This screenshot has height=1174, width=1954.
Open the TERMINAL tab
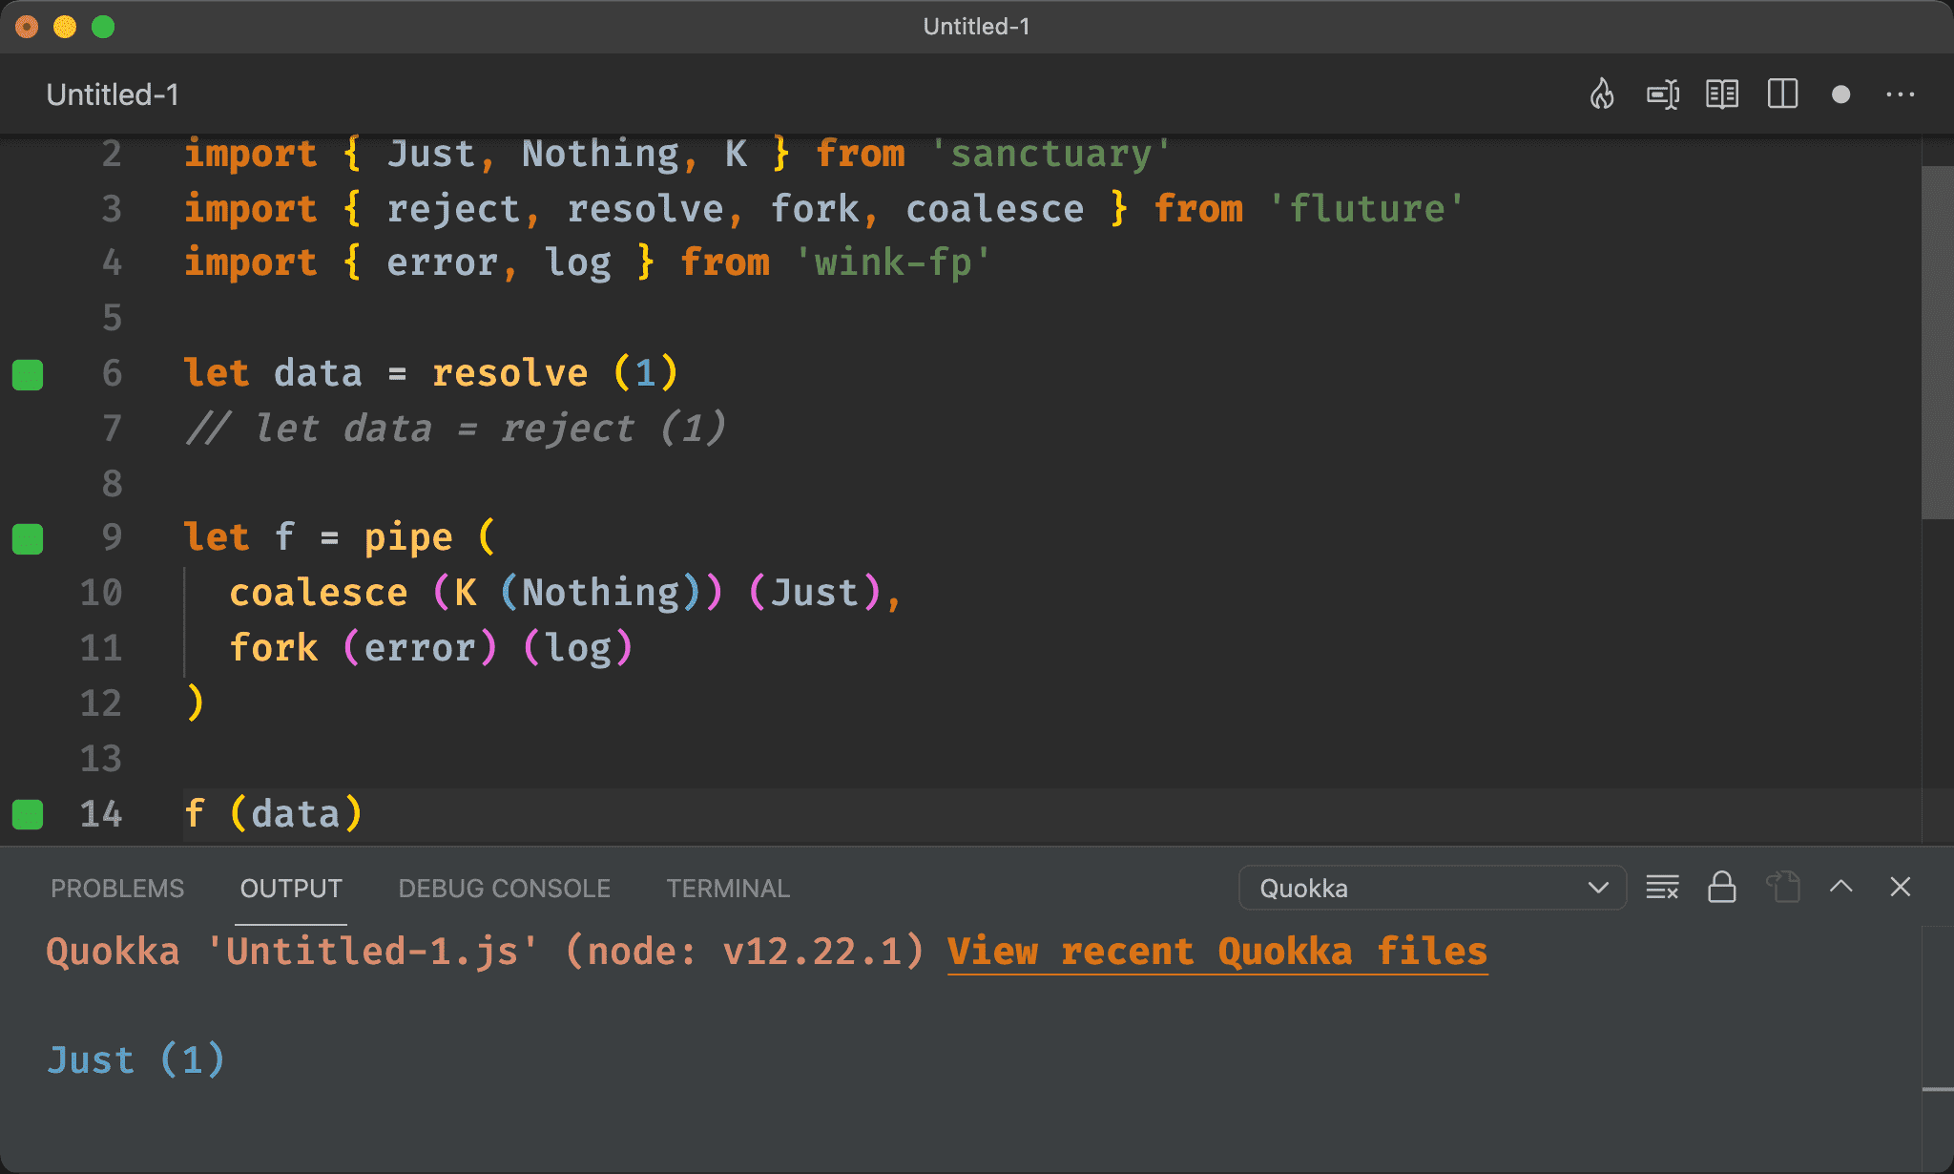pyautogui.click(x=728, y=889)
